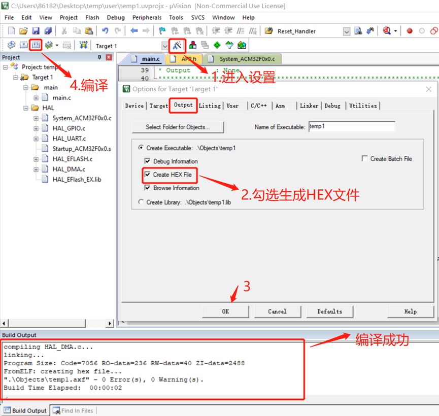439x416 pixels.
Task: Click the Save file toolbar icon
Action: pyautogui.click(x=36, y=31)
